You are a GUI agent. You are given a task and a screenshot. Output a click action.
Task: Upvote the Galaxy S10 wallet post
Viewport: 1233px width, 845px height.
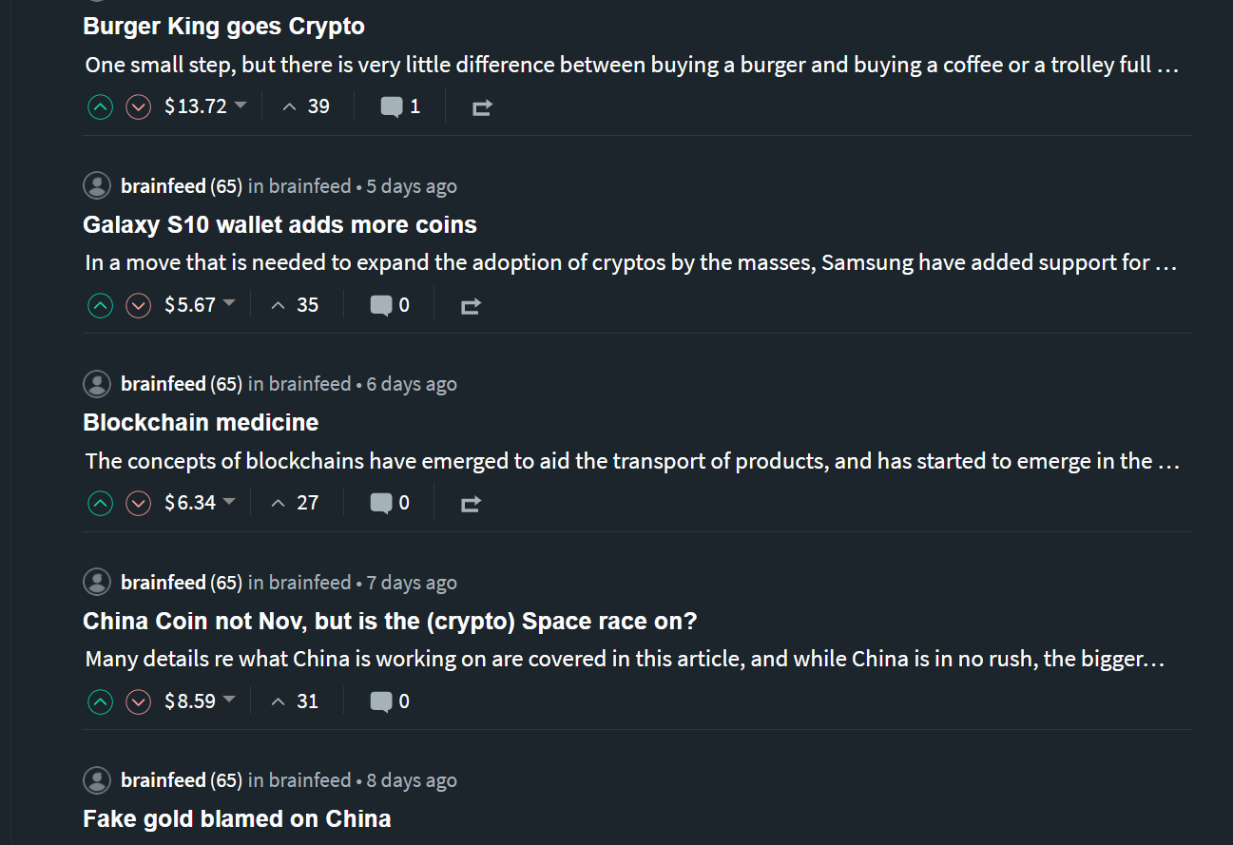[100, 306]
